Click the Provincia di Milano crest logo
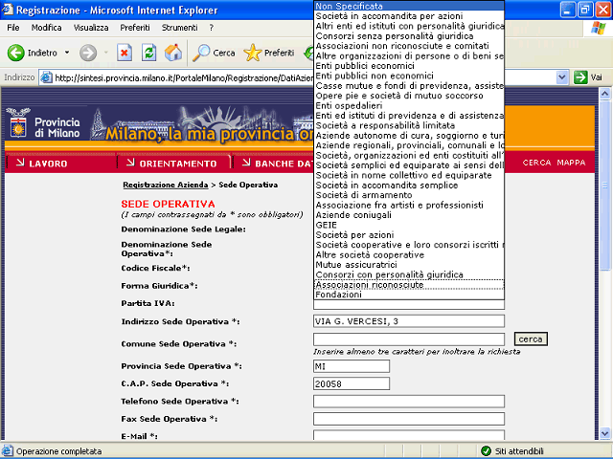The image size is (613, 459). point(18,123)
